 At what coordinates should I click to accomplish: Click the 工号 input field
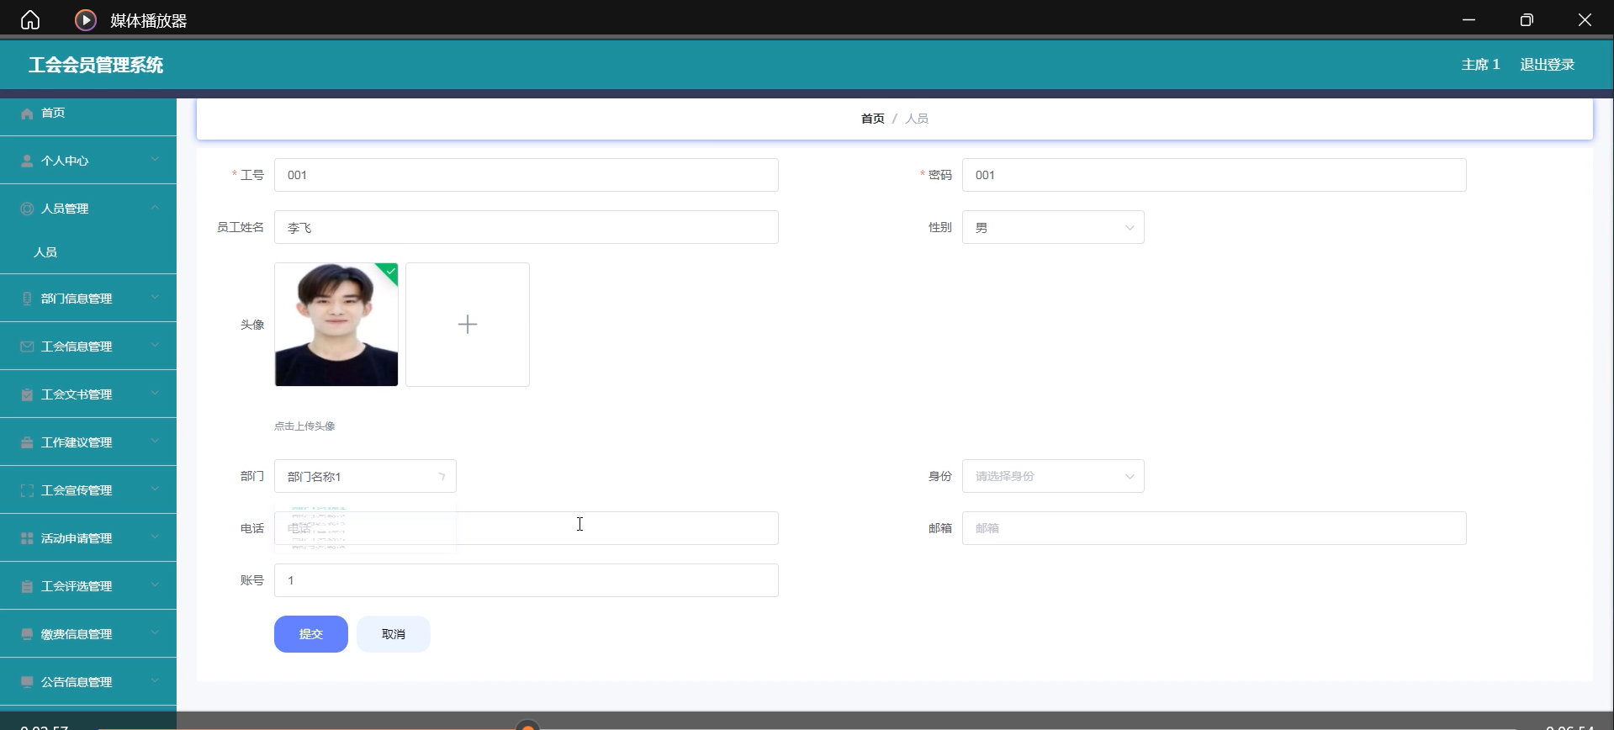[527, 175]
